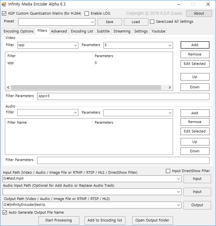Click the scrollbar left arrow in video list
Screen dimensions: 216x226
(x=8, y=87)
